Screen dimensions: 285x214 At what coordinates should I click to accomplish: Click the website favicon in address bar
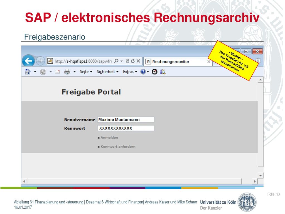[50, 61]
